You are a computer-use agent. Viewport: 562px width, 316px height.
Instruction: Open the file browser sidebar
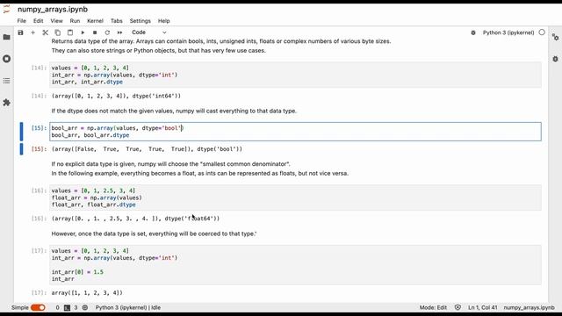click(x=6, y=37)
